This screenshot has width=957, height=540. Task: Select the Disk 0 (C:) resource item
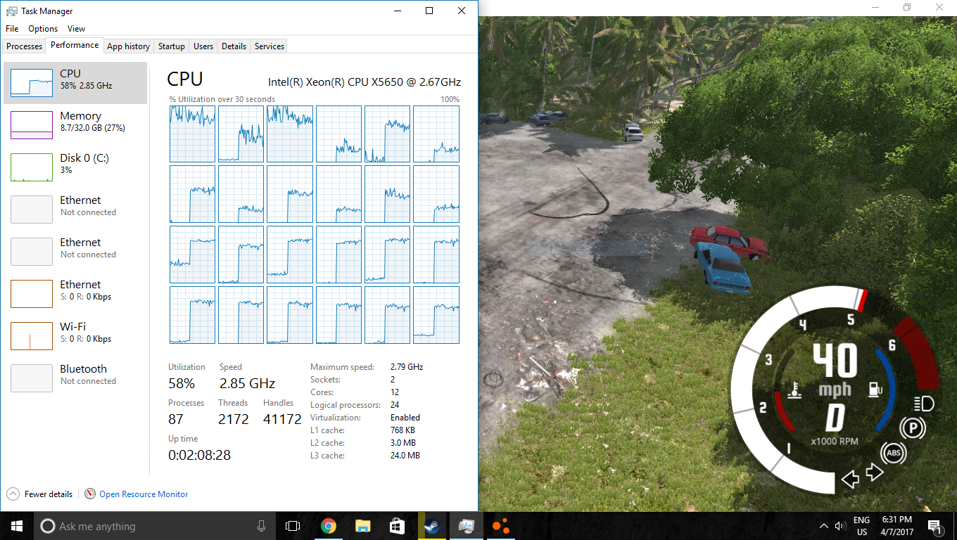[75, 167]
